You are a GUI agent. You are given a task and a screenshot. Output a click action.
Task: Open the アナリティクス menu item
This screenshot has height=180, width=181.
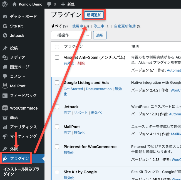pyautogui.click(x=22, y=127)
